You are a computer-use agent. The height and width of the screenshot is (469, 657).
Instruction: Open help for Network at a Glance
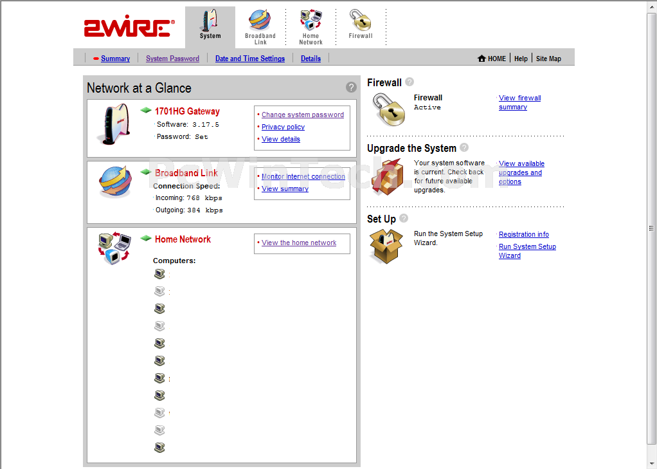pyautogui.click(x=351, y=87)
